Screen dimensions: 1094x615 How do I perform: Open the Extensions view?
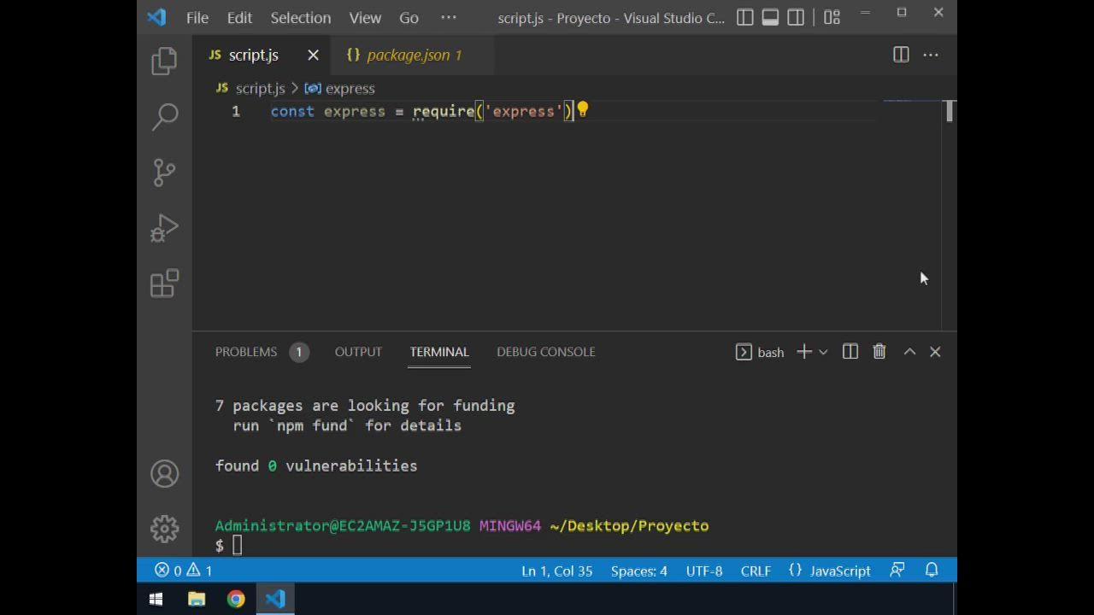(164, 284)
